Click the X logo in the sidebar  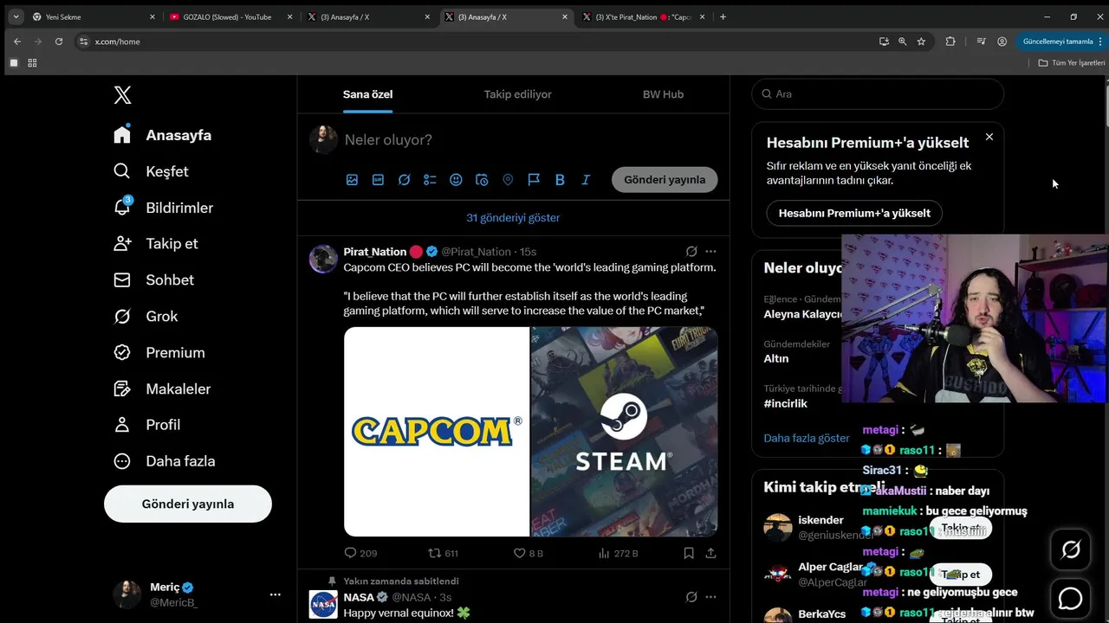click(122, 95)
